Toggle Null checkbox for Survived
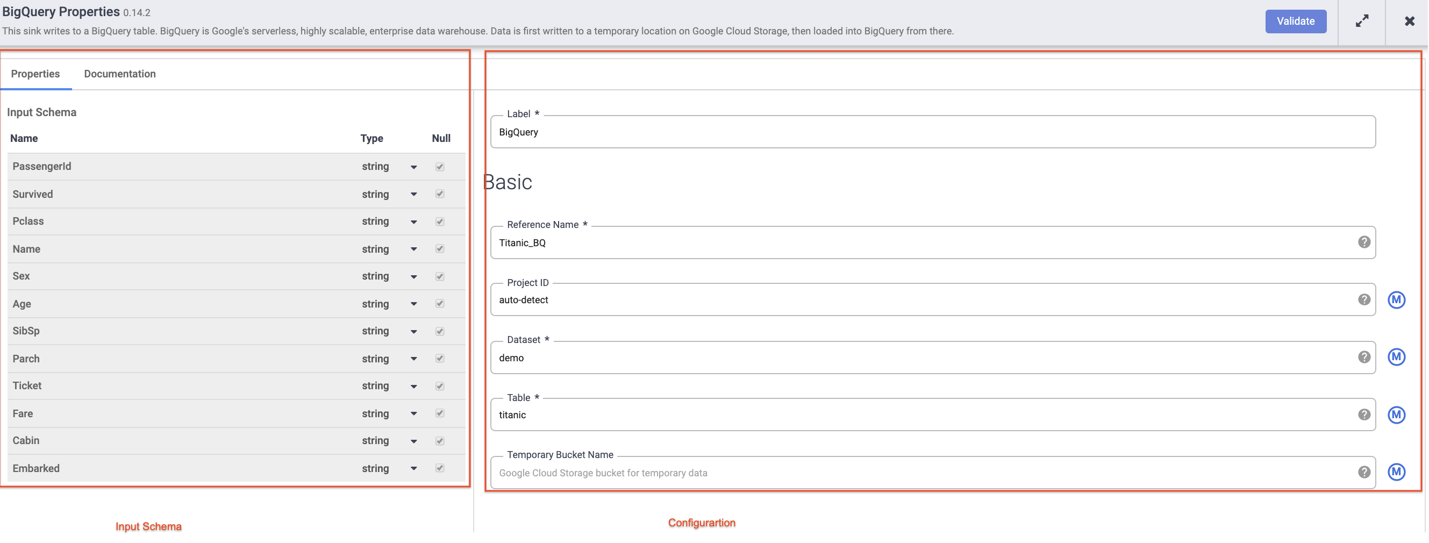The height and width of the screenshot is (543, 1429). coord(440,194)
